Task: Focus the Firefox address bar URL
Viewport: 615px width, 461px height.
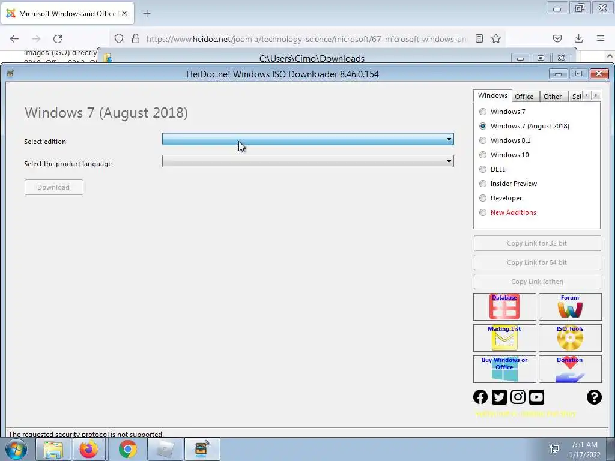Action: pyautogui.click(x=306, y=39)
